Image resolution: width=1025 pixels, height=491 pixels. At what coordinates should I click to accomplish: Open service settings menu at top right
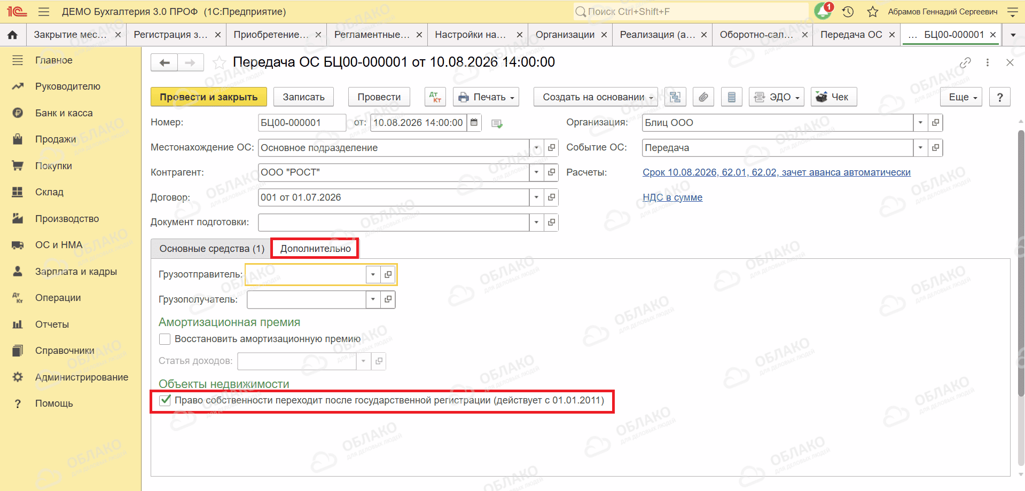[1012, 12]
